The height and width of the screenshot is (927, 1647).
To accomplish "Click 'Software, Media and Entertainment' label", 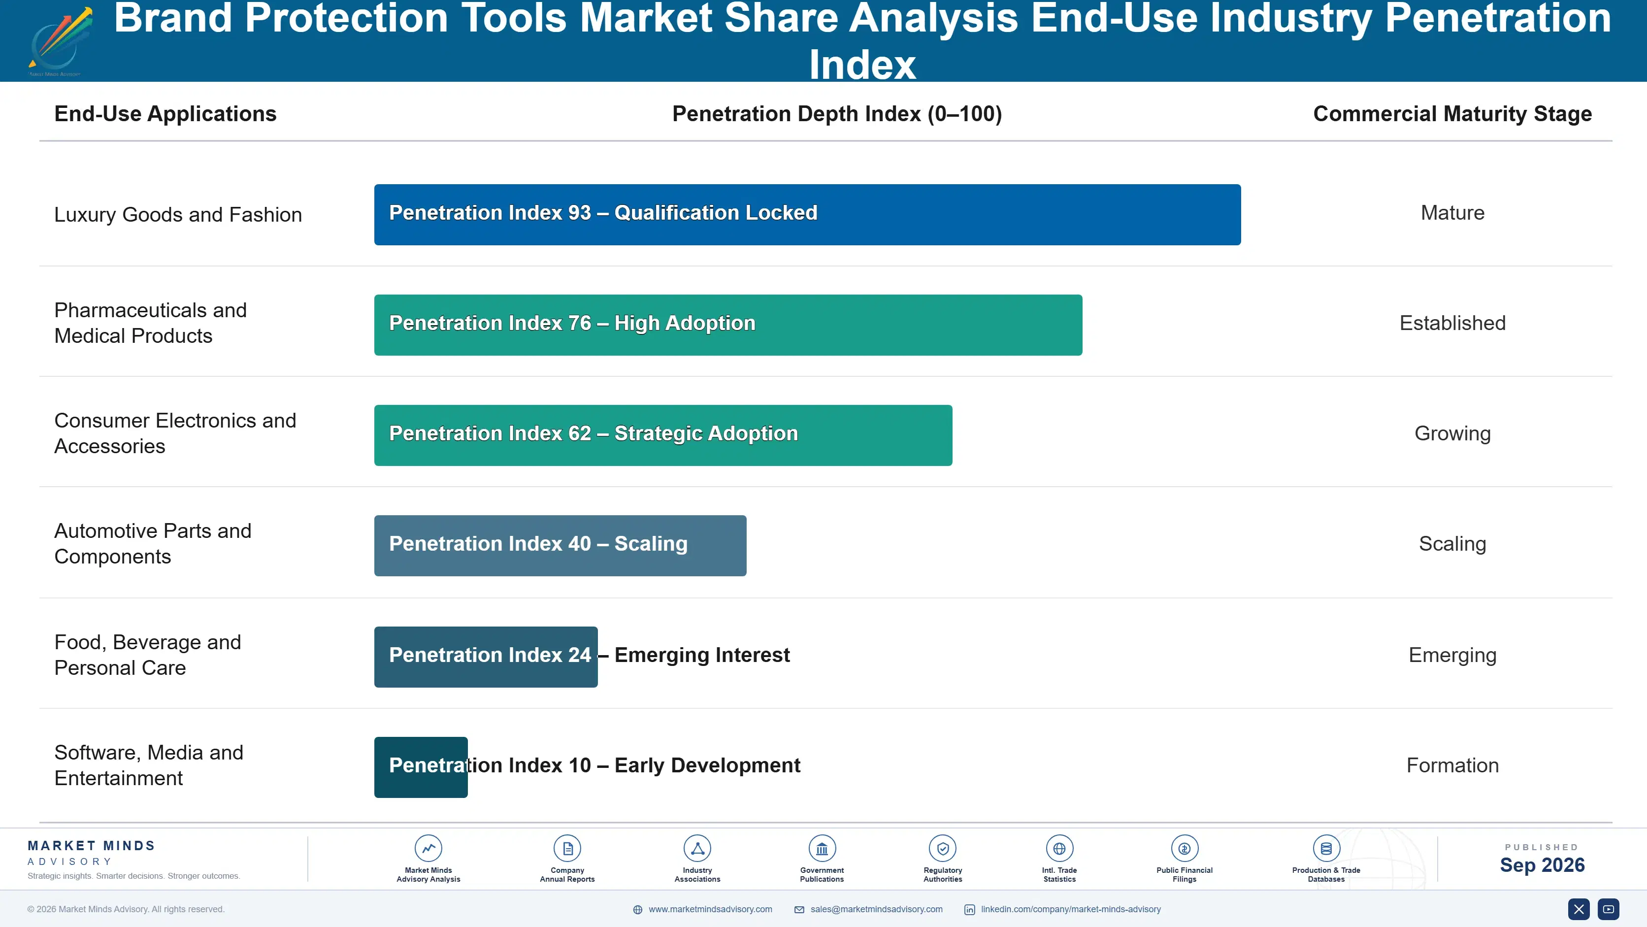I will [149, 765].
